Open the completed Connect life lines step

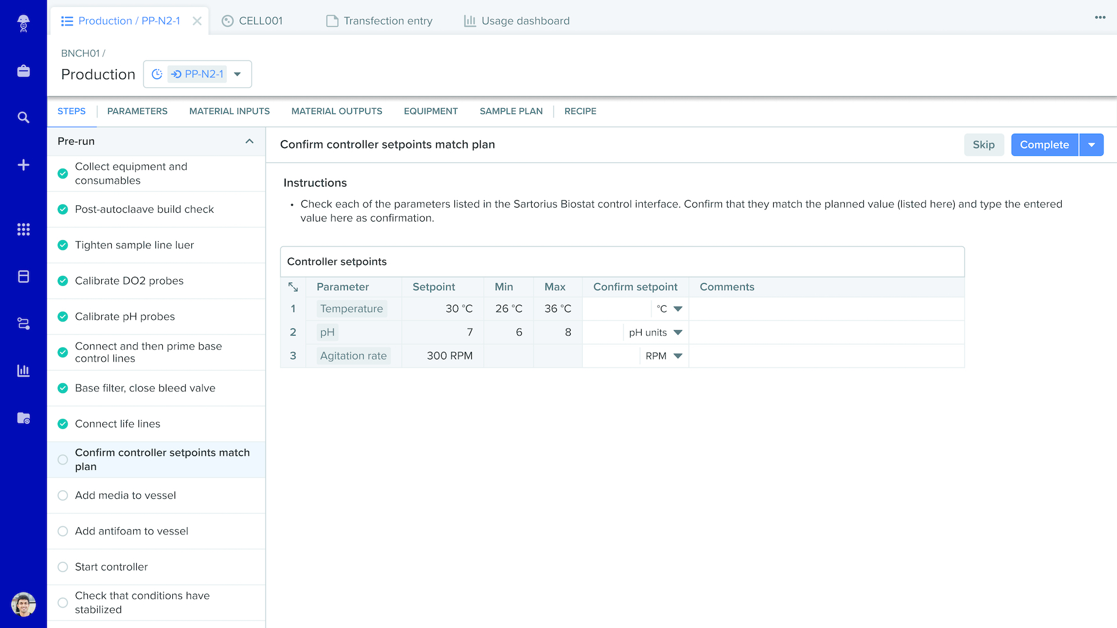[156, 424]
